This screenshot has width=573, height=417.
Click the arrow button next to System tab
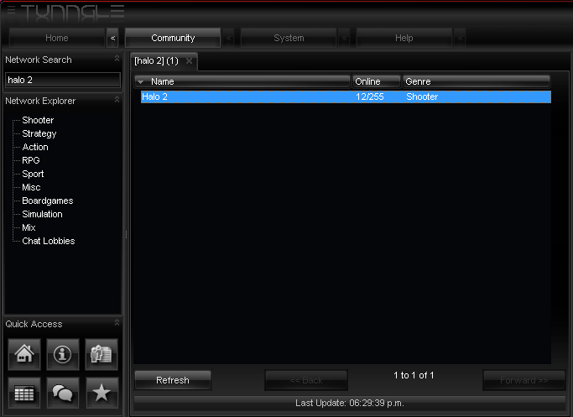[x=344, y=38]
